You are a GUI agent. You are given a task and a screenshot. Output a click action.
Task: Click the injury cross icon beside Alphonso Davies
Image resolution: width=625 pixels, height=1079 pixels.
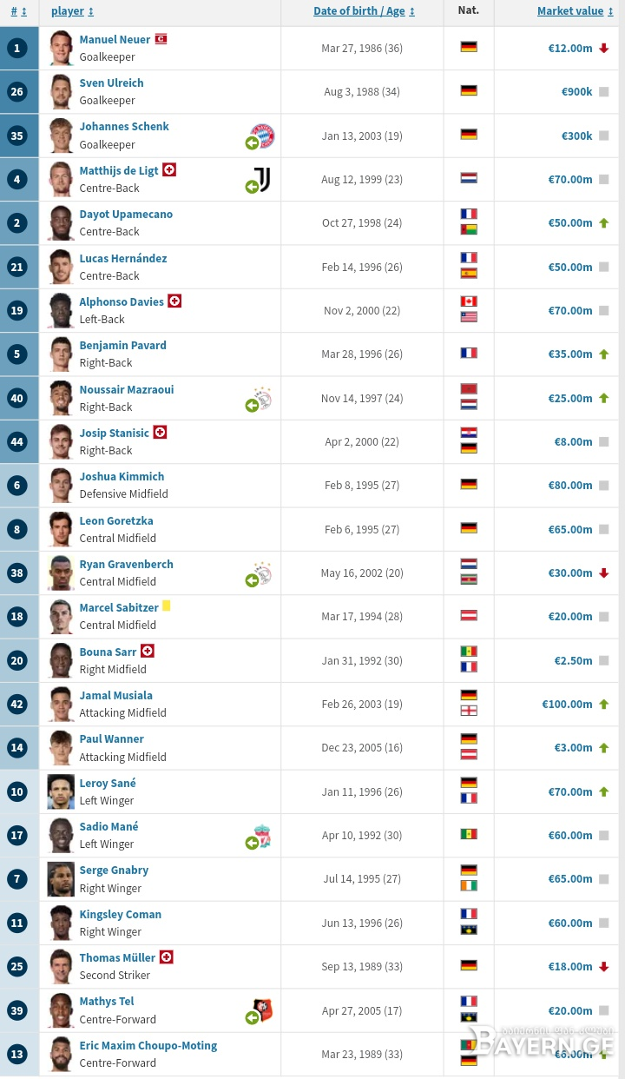(x=174, y=301)
